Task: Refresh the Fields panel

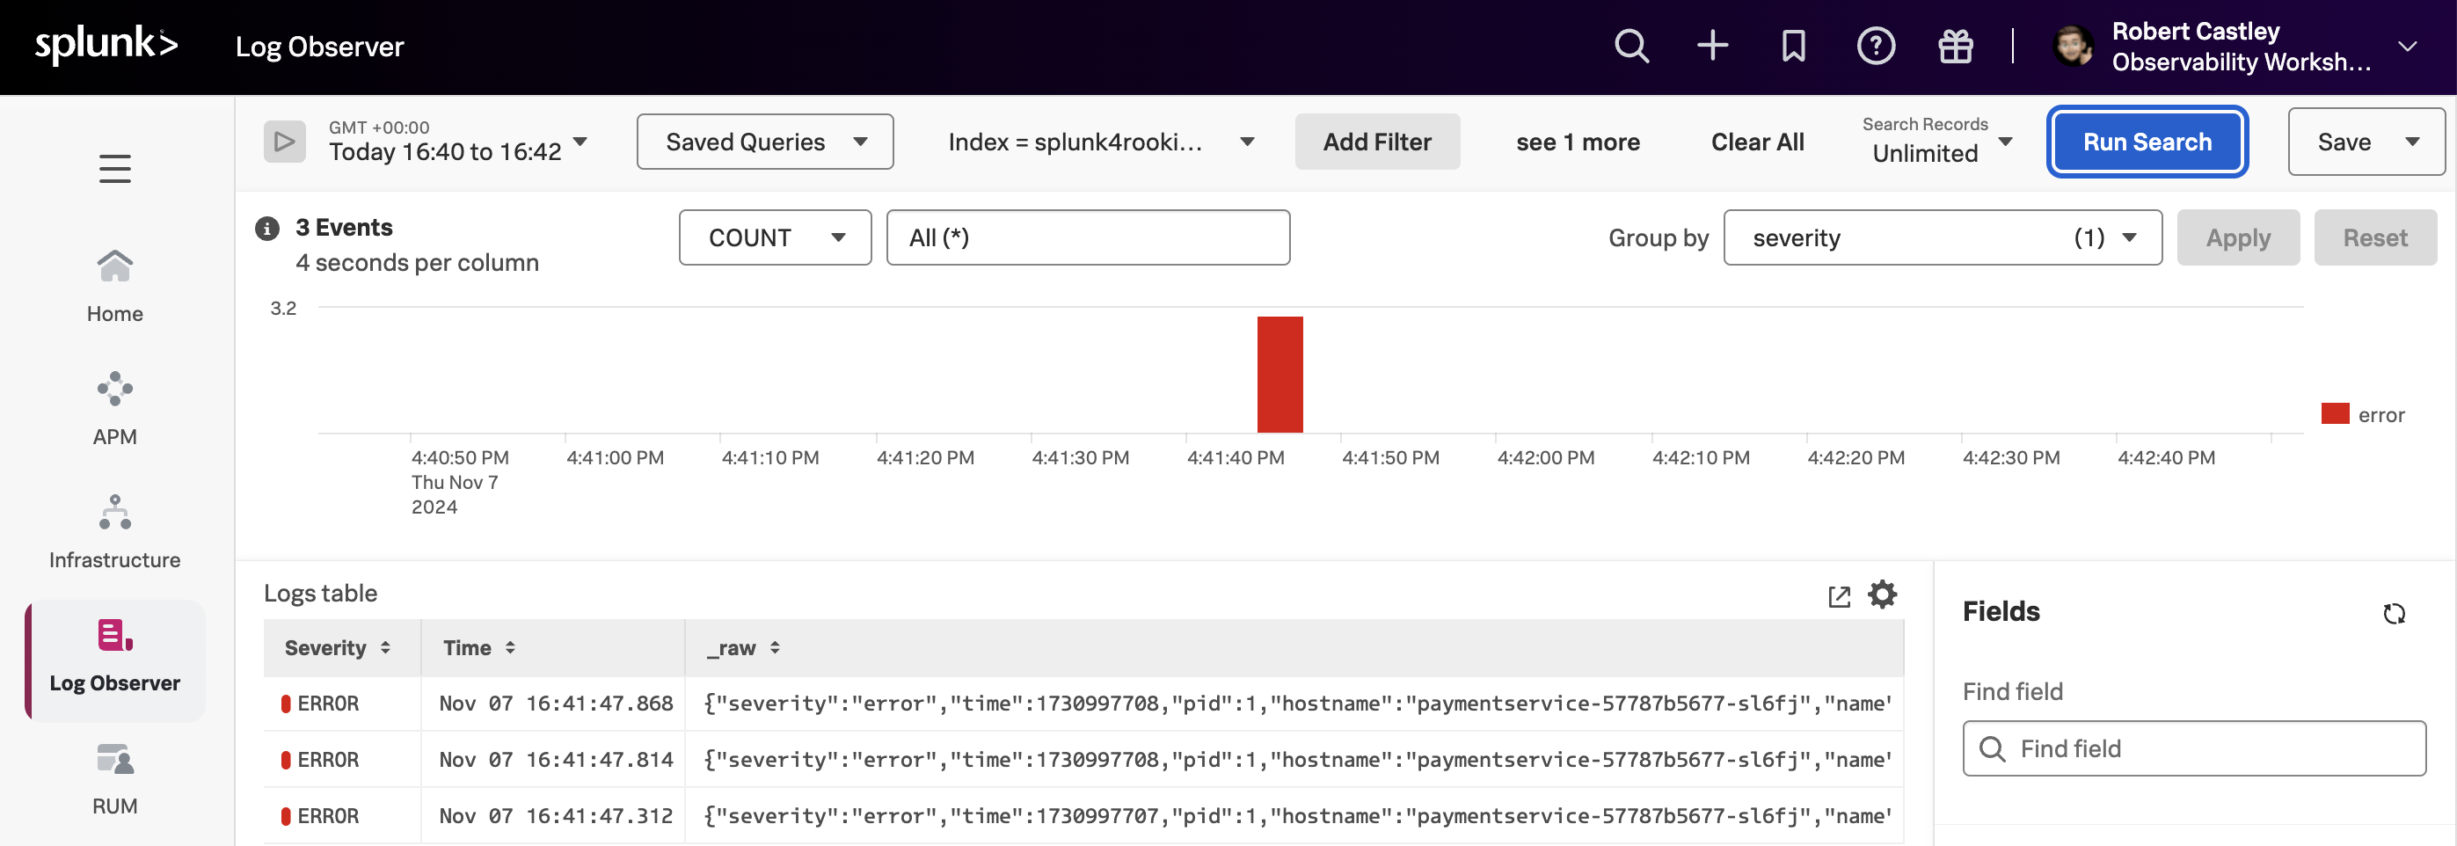Action: [x=2394, y=613]
